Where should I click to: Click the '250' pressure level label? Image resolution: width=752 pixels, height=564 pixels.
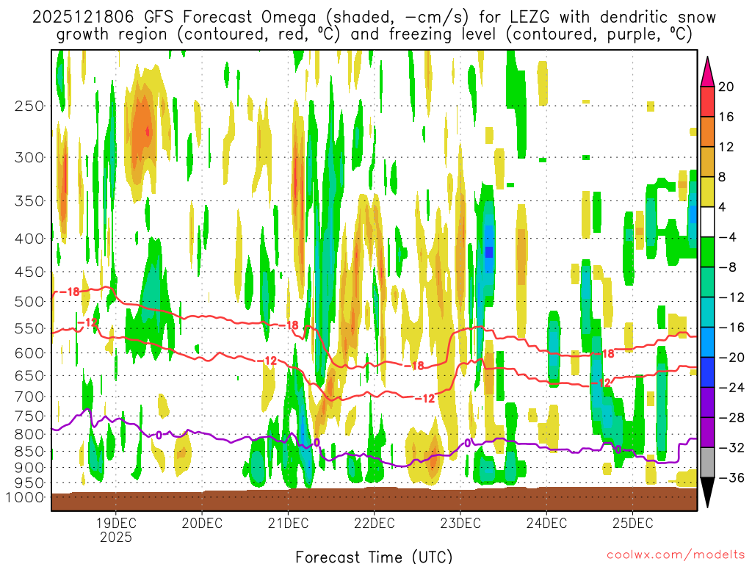tap(29, 106)
